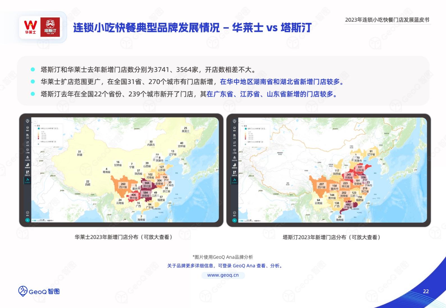This screenshot has width=446, height=308.
Task: Uncheck the 塔斯汀2023年新增门店 区 layer checkbox
Action: [246, 128]
